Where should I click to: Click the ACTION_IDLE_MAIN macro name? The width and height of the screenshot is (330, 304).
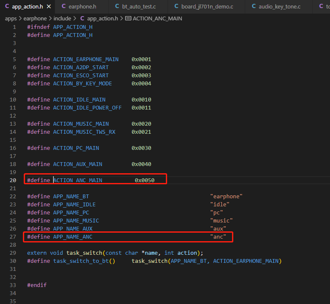coord(79,100)
